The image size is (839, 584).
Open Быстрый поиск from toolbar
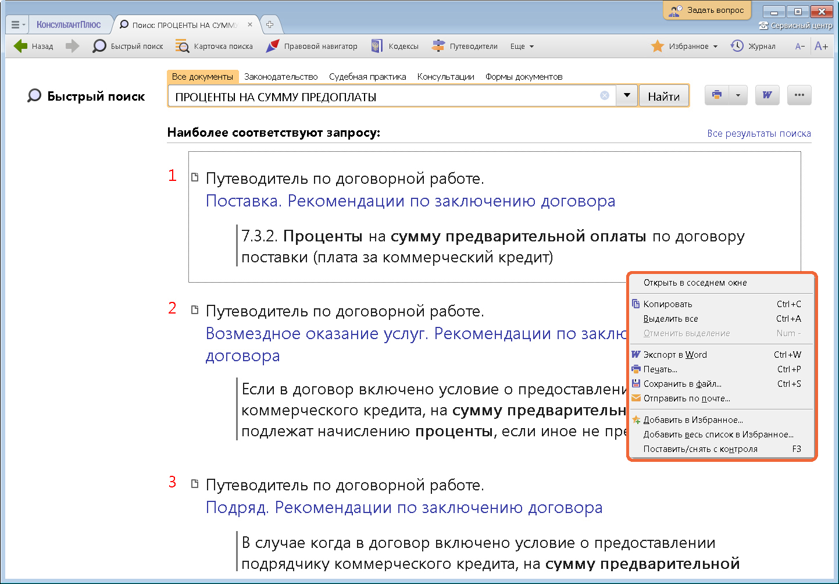(128, 46)
